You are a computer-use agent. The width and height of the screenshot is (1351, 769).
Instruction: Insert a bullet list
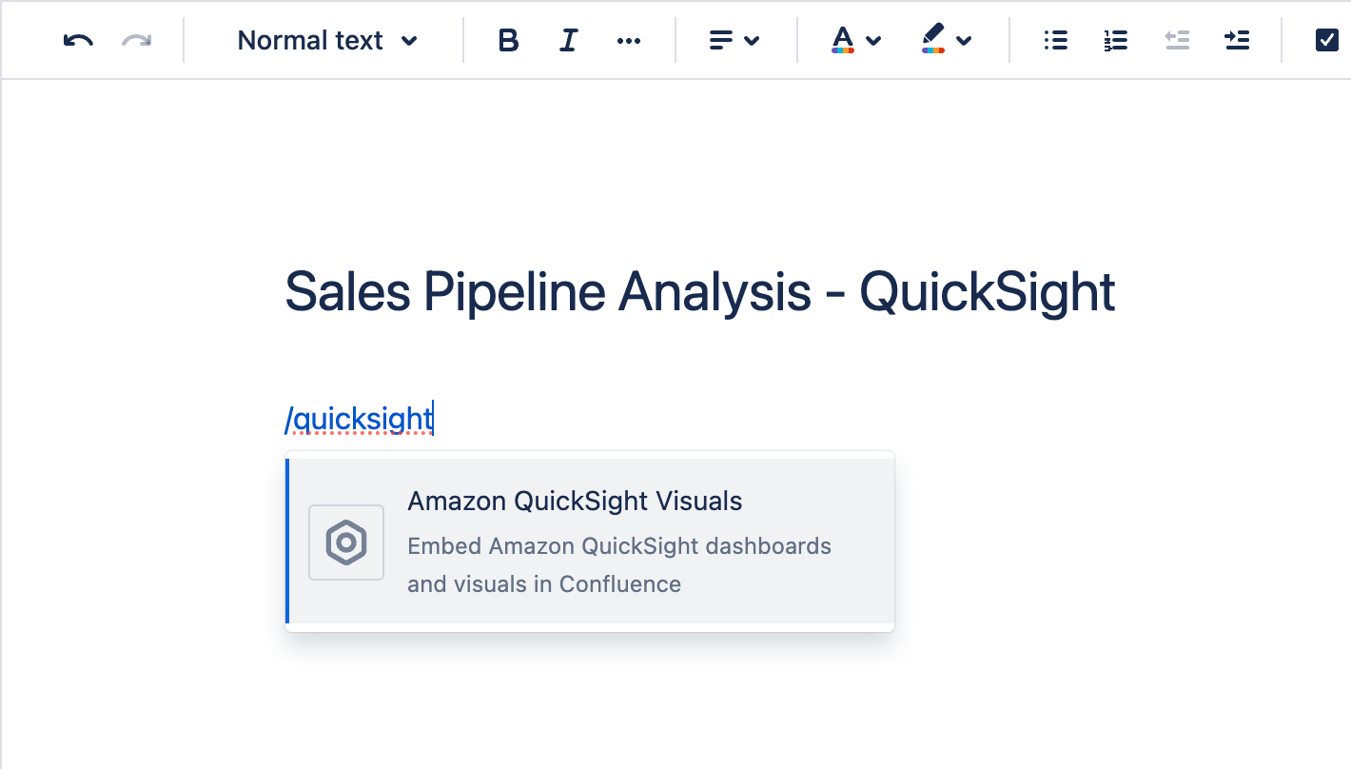tap(1055, 40)
